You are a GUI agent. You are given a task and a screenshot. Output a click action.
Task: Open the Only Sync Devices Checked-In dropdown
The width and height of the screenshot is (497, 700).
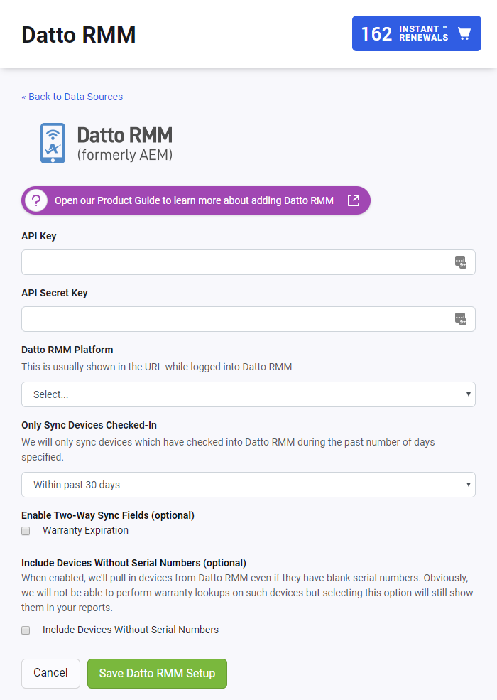tap(248, 485)
